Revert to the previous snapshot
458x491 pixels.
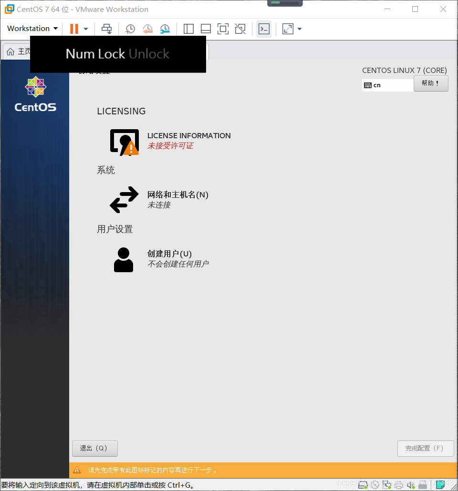(x=147, y=29)
